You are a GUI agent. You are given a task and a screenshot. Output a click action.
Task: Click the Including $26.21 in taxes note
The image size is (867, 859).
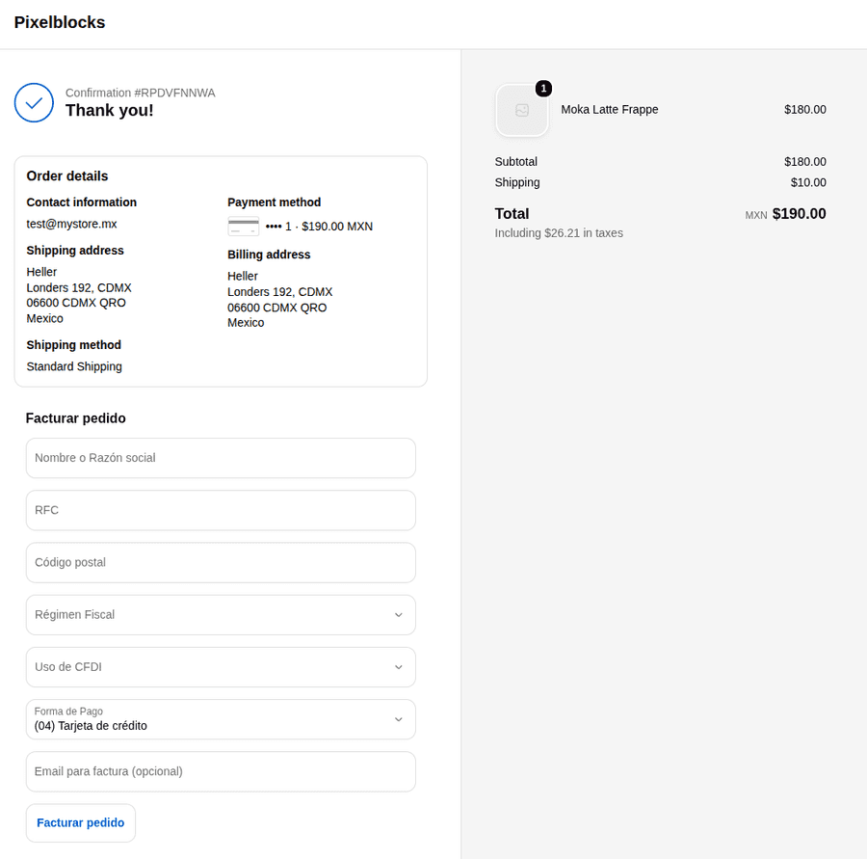[559, 233]
